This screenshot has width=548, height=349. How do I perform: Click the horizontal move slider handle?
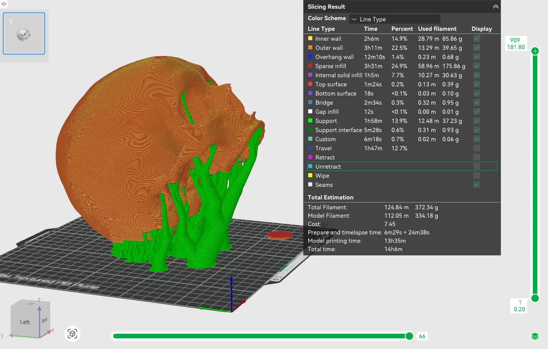click(x=409, y=336)
